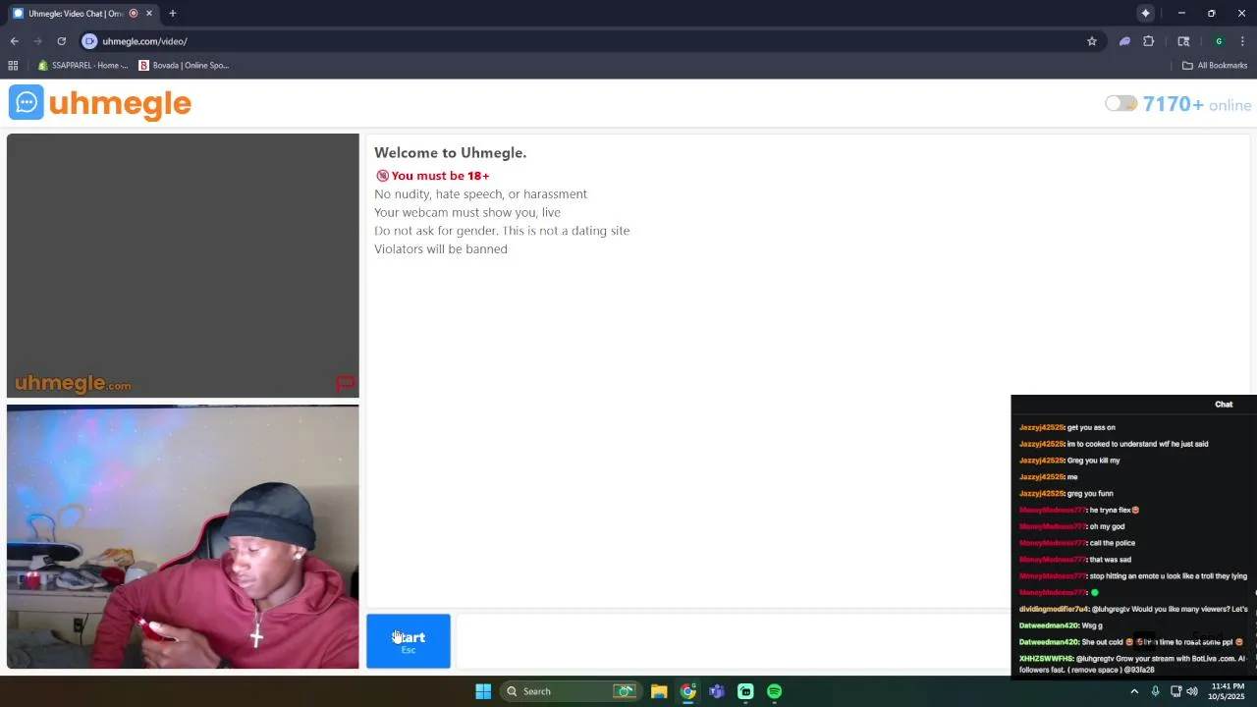
Task: Click the microphone tray icon
Action: tap(1155, 691)
